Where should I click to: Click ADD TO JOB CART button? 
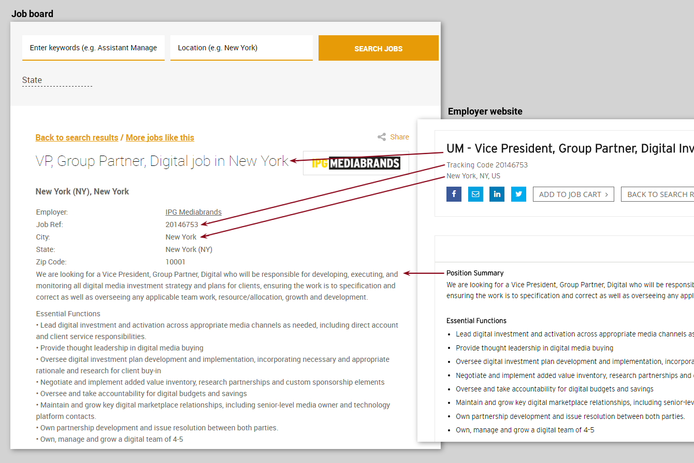[573, 194]
